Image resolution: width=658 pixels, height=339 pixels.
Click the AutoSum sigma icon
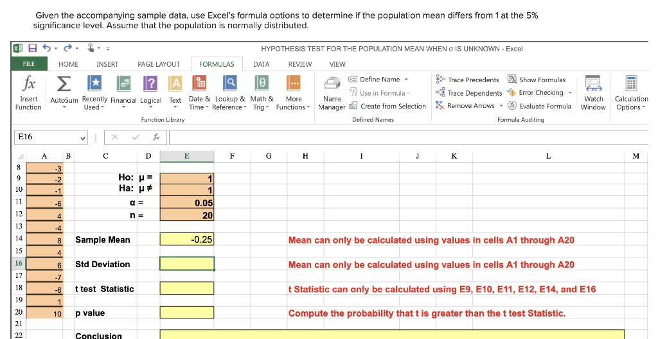tap(64, 83)
